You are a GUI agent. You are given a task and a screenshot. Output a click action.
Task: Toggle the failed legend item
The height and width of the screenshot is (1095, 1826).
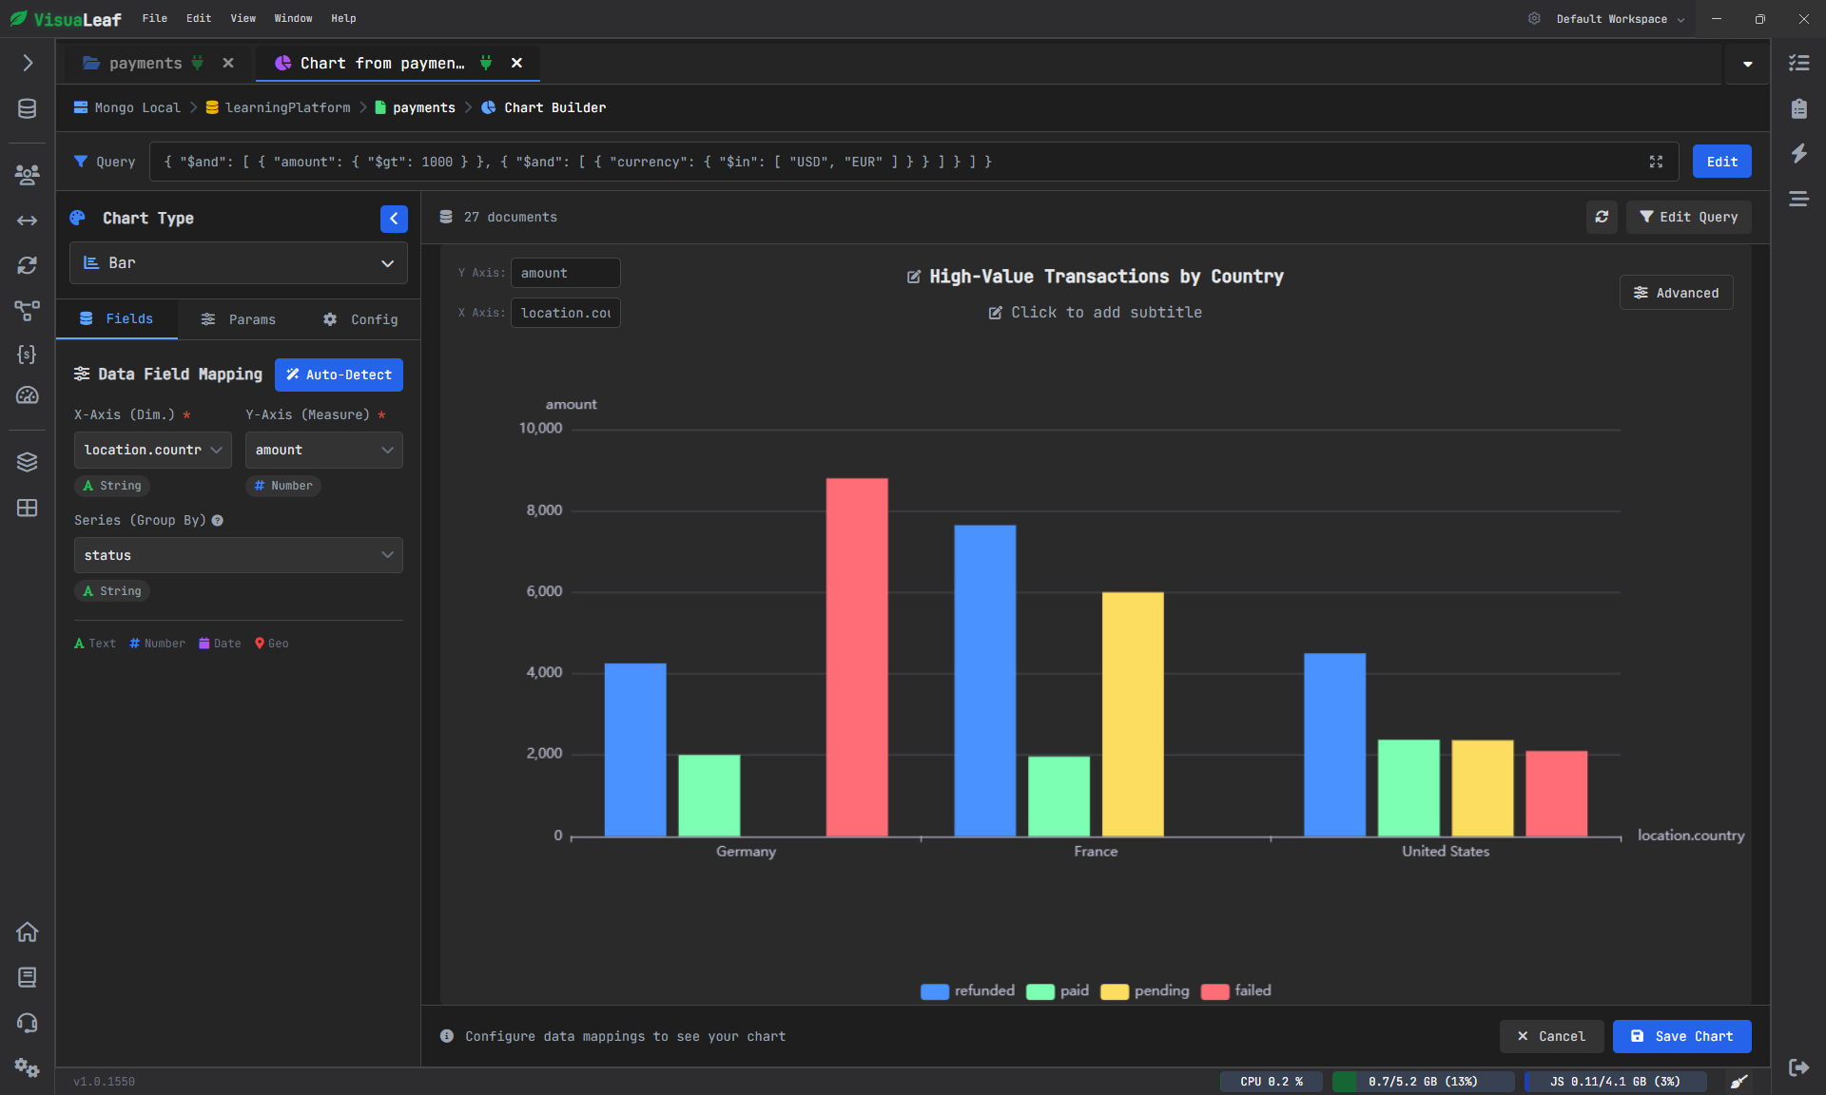coord(1236,991)
